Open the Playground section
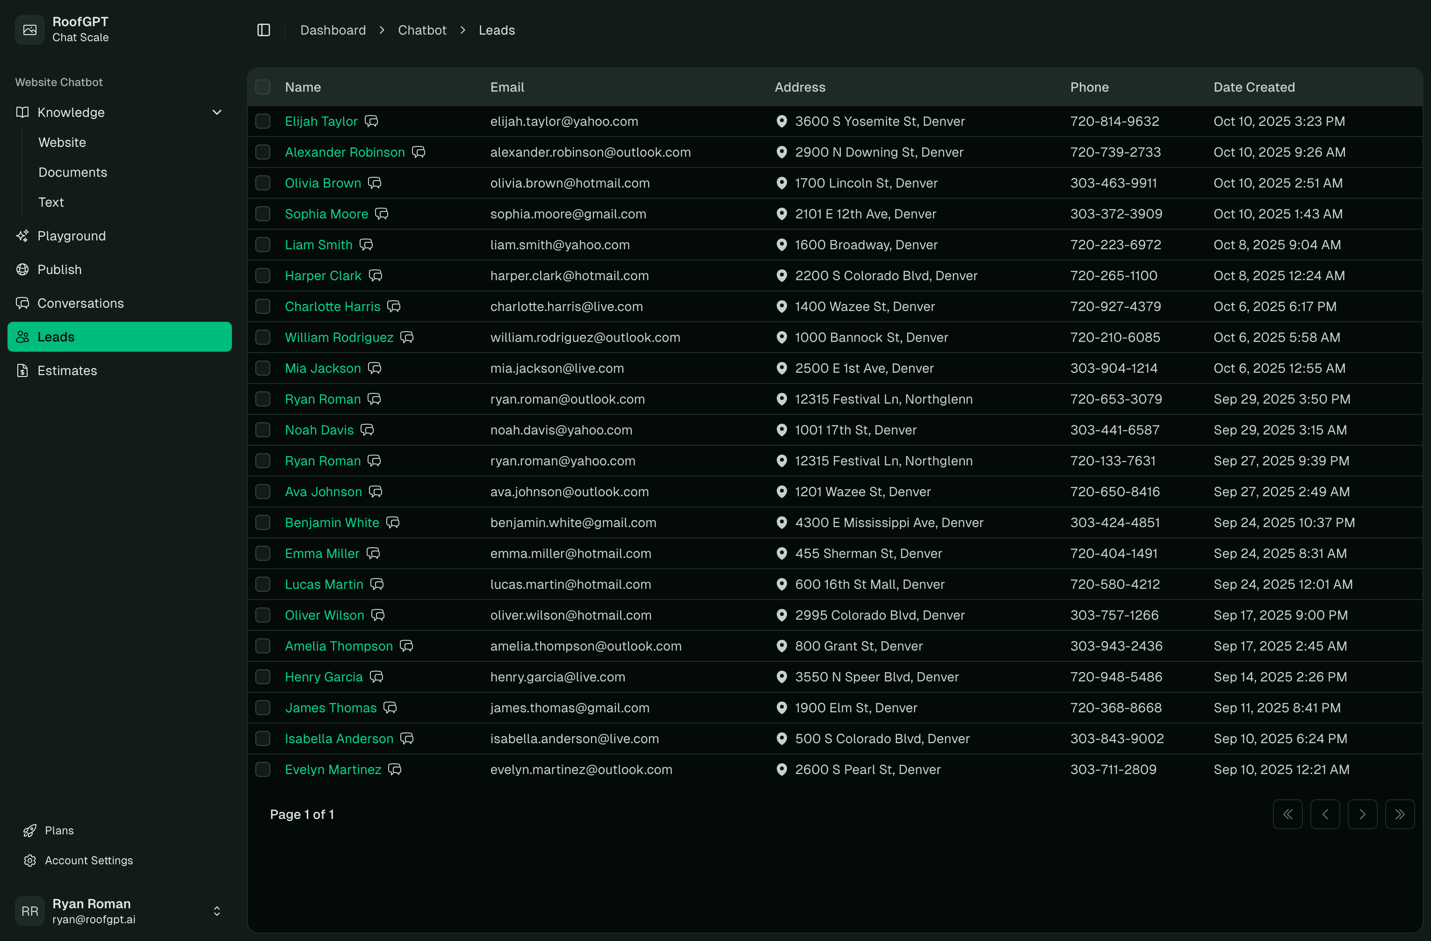 pos(71,235)
